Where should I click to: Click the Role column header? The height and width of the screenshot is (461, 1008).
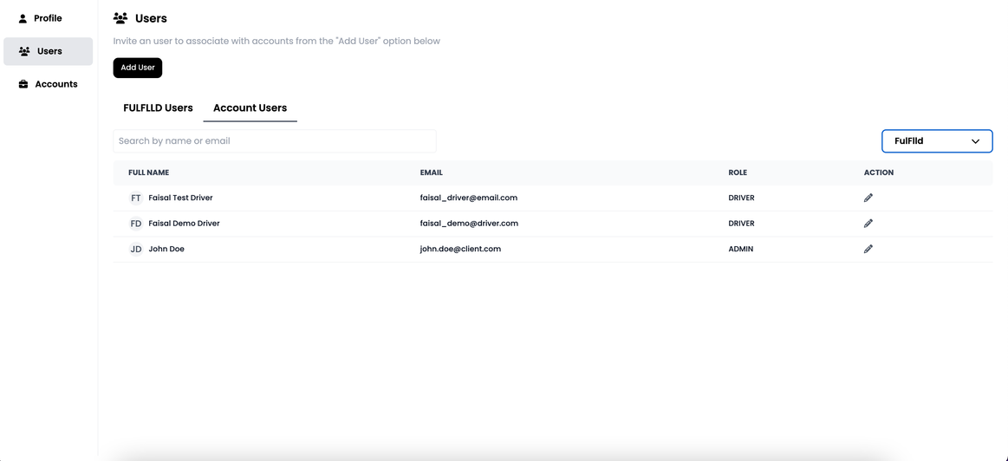(737, 172)
